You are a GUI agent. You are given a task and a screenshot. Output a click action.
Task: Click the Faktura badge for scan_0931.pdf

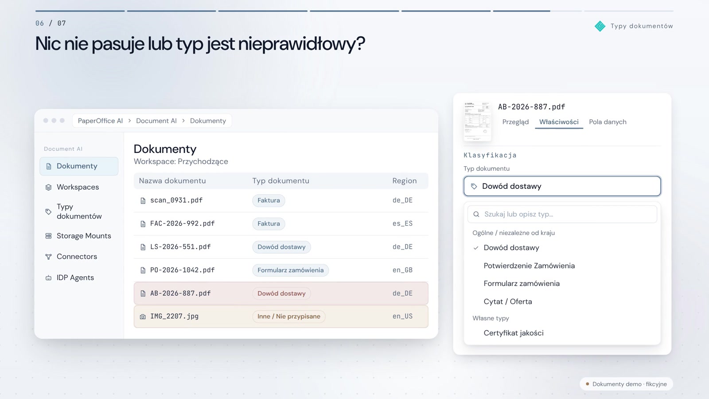click(x=269, y=200)
